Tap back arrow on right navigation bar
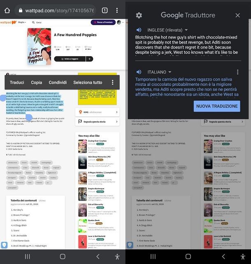The image size is (251, 264). click(223, 257)
